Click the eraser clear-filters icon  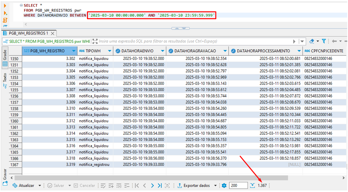pyautogui.click(x=312, y=41)
